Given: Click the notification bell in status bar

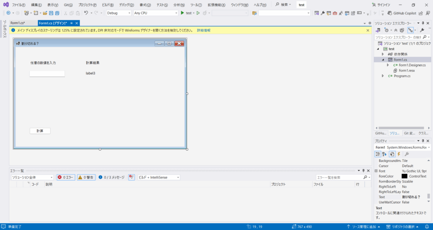Looking at the screenshot, I should 427,227.
